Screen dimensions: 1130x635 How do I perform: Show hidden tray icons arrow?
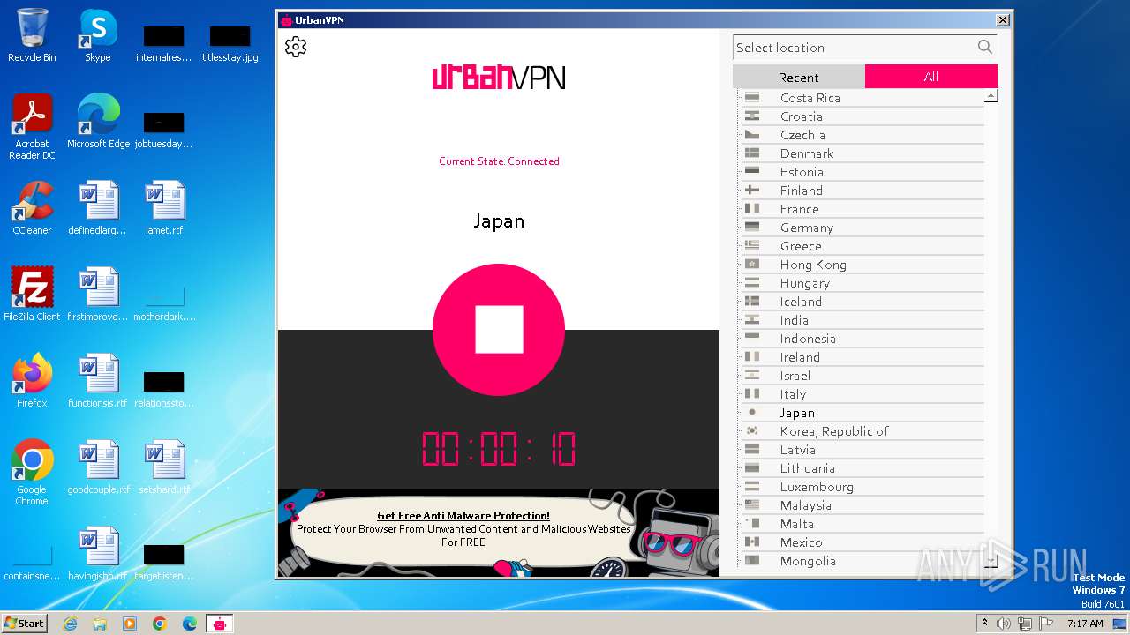(984, 624)
